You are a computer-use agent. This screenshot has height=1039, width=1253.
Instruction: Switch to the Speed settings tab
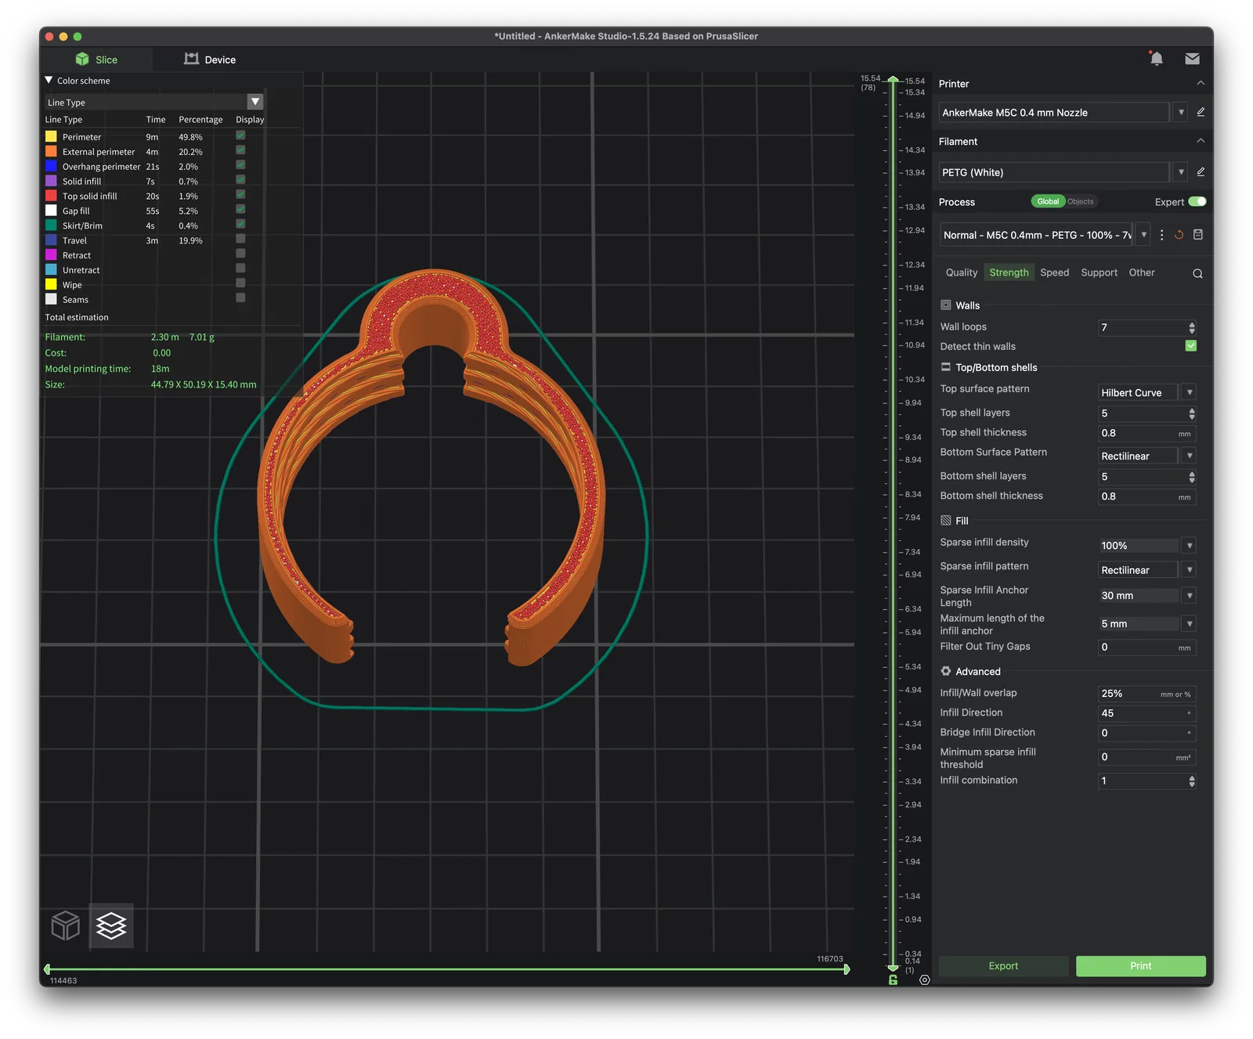pyautogui.click(x=1054, y=272)
